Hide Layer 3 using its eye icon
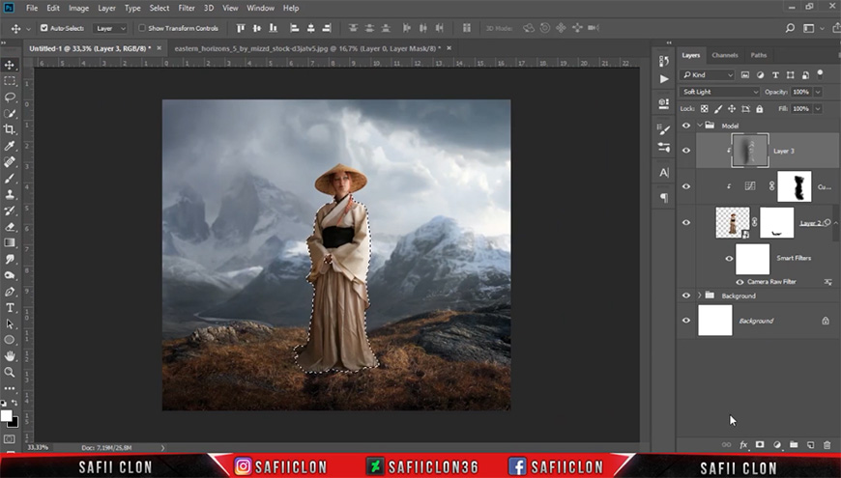841x478 pixels. point(686,151)
